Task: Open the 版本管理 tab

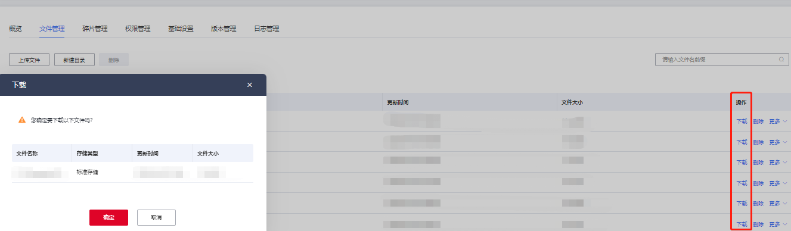Action: (x=224, y=29)
